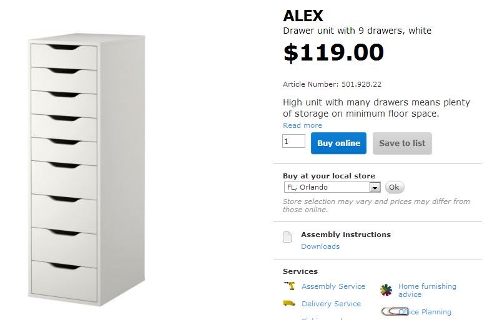The height and width of the screenshot is (320, 487).
Task: Click the Assembly instructions heading
Action: [346, 235]
